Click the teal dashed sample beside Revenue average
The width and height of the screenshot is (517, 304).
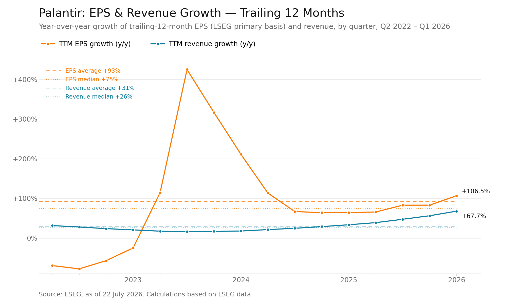53,88
